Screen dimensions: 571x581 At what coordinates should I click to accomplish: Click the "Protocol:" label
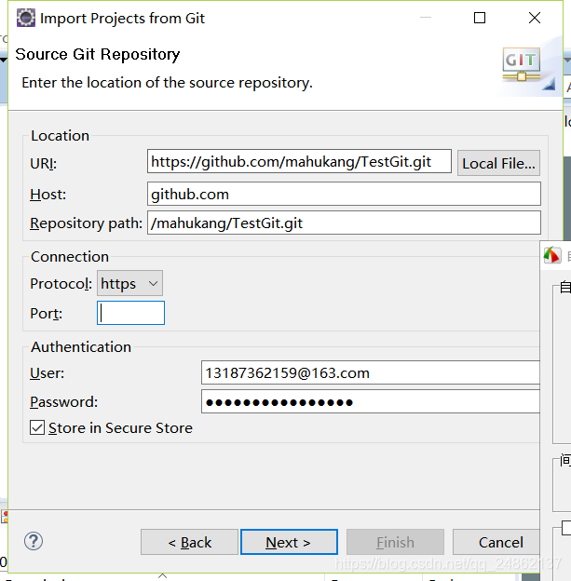61,284
